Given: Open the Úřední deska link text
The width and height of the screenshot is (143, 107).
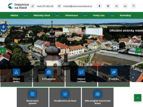Looking at the screenshot, I should tap(16, 80).
